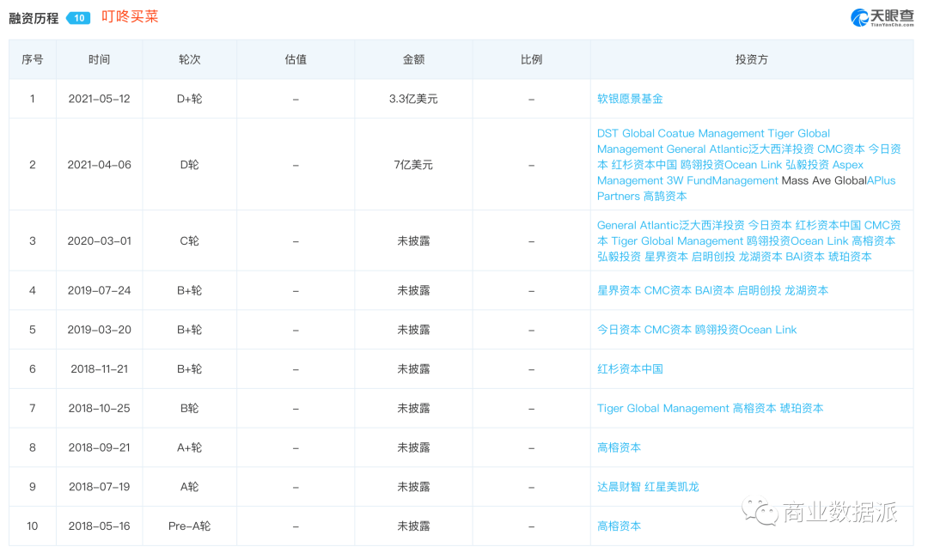
Task: Open 启明创投 link in the 2020-03-01 row
Action: (713, 257)
